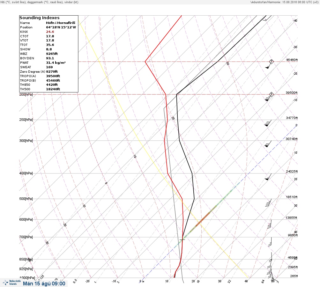Click the KINX value 24.6
Screen dimensions: 320x287
pyautogui.click(x=50, y=32)
